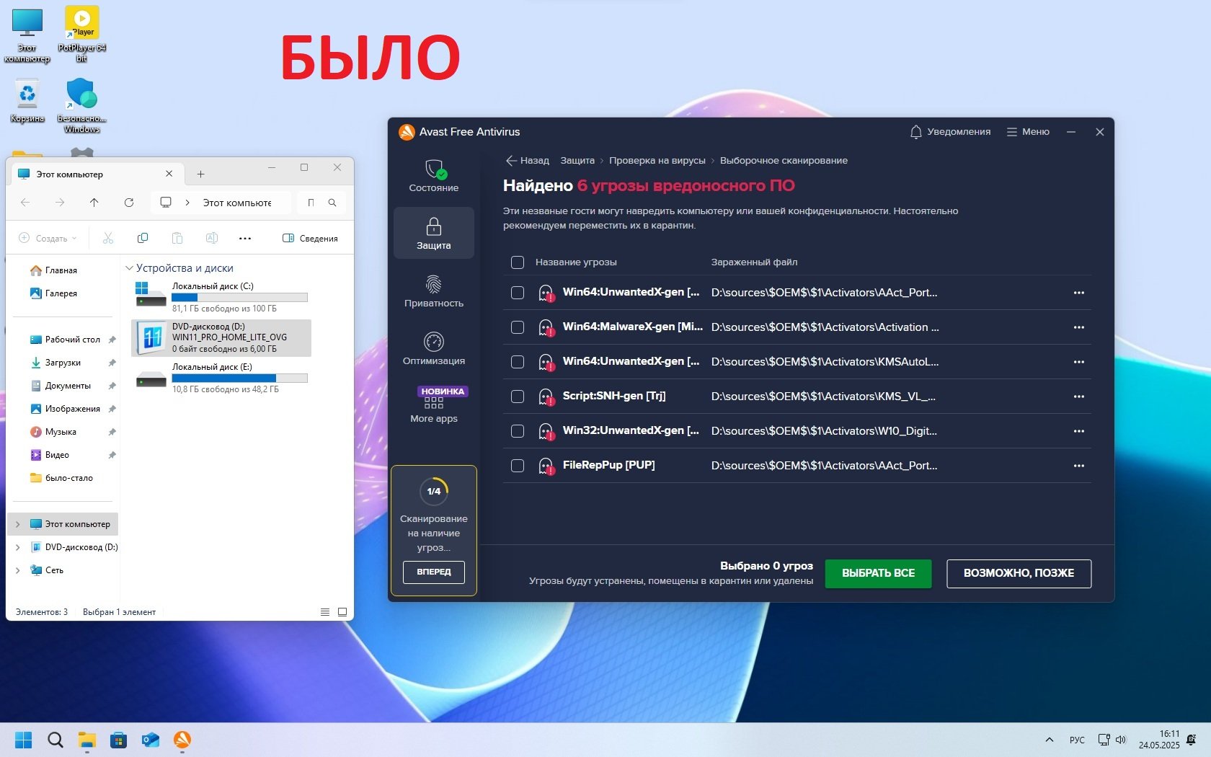The height and width of the screenshot is (757, 1211).
Task: Click Локальный диск (E:) usage bar
Action: pyautogui.click(x=239, y=378)
